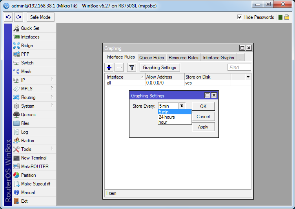The width and height of the screenshot is (295, 209).
Task: Sort by Allow Address column header
Action: tap(165, 77)
